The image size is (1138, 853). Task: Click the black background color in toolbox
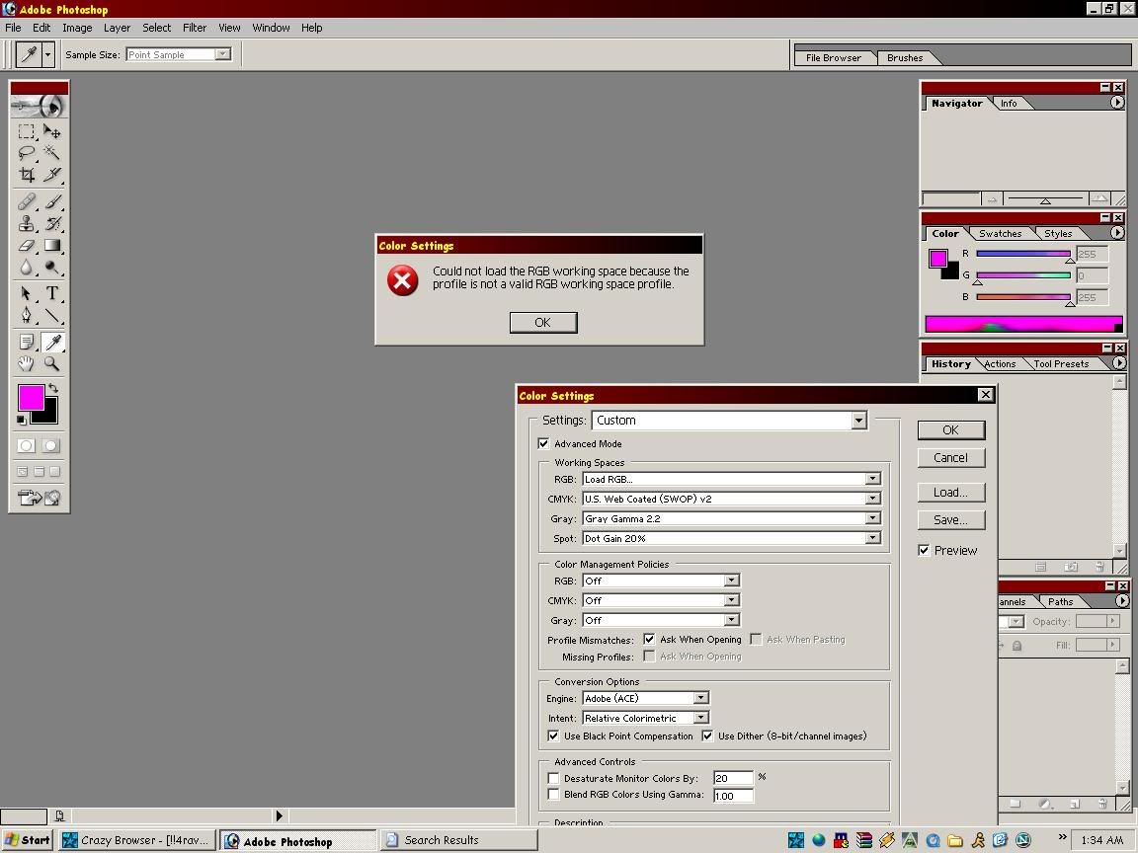49,416
